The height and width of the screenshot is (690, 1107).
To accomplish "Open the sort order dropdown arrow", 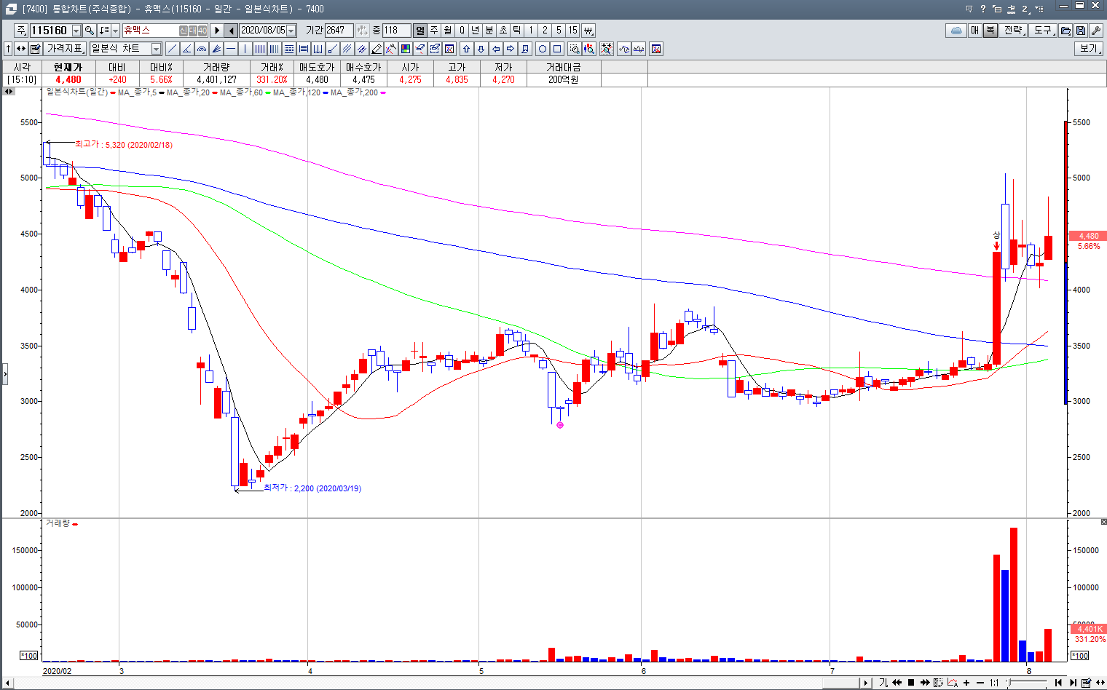I will click(x=116, y=31).
